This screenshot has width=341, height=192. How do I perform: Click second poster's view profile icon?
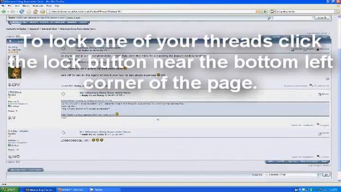10,118
